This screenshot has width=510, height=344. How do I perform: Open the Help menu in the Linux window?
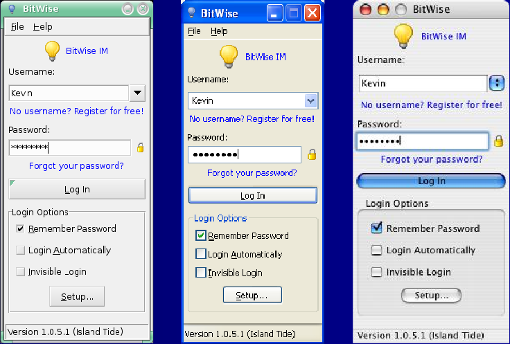pyautogui.click(x=42, y=26)
